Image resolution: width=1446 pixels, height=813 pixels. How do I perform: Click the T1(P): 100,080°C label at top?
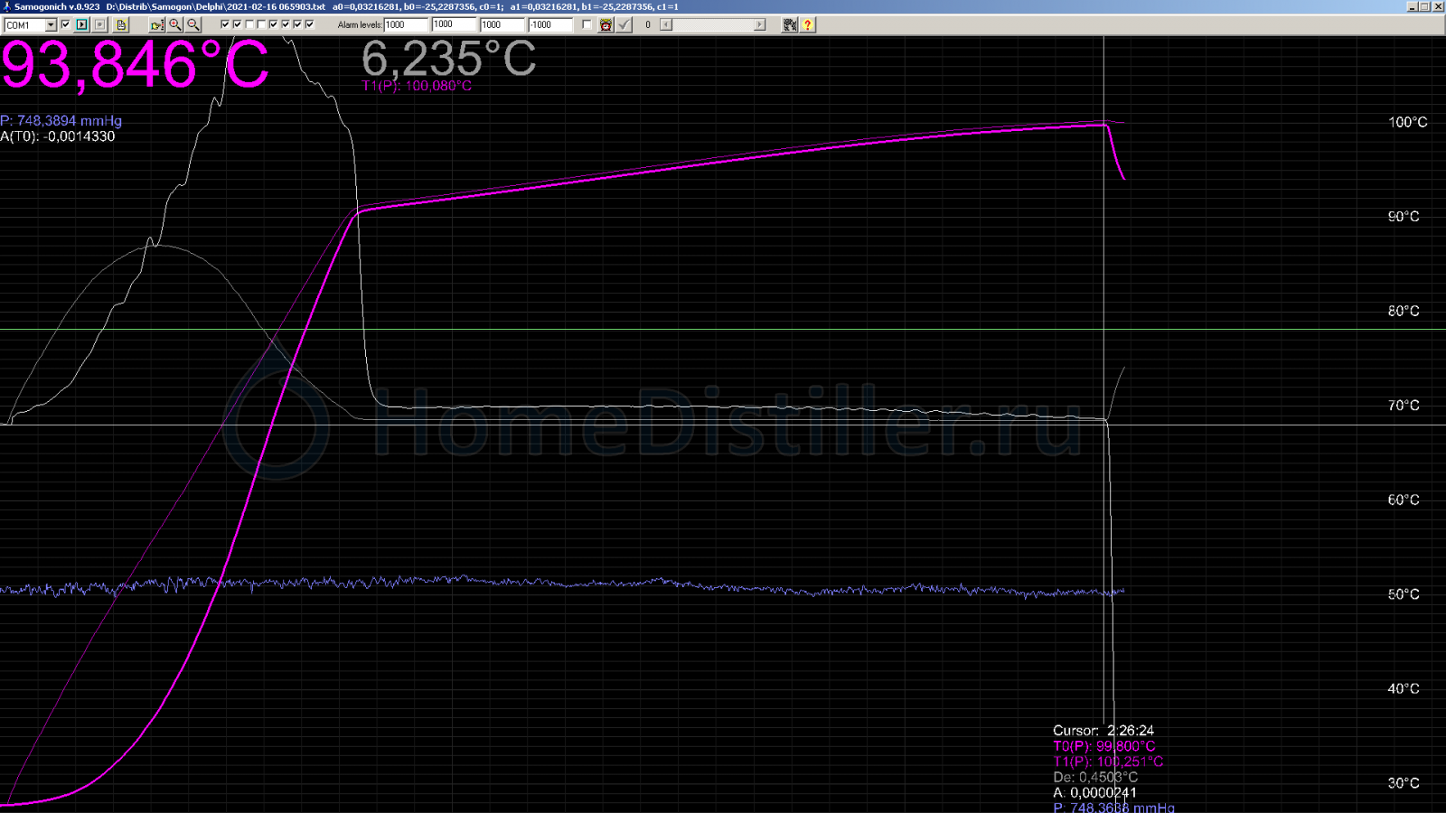click(417, 86)
